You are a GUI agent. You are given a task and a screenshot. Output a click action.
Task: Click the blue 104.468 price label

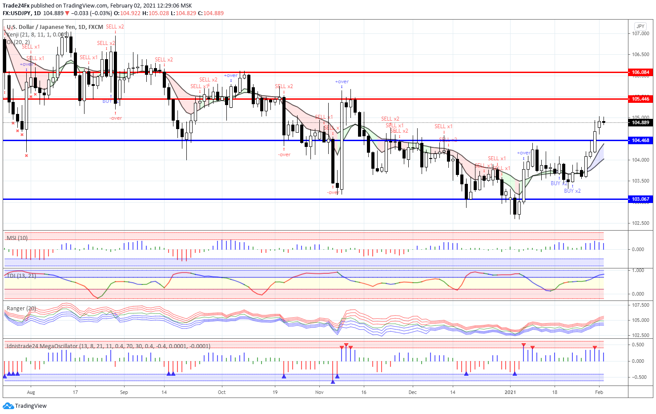click(x=640, y=140)
